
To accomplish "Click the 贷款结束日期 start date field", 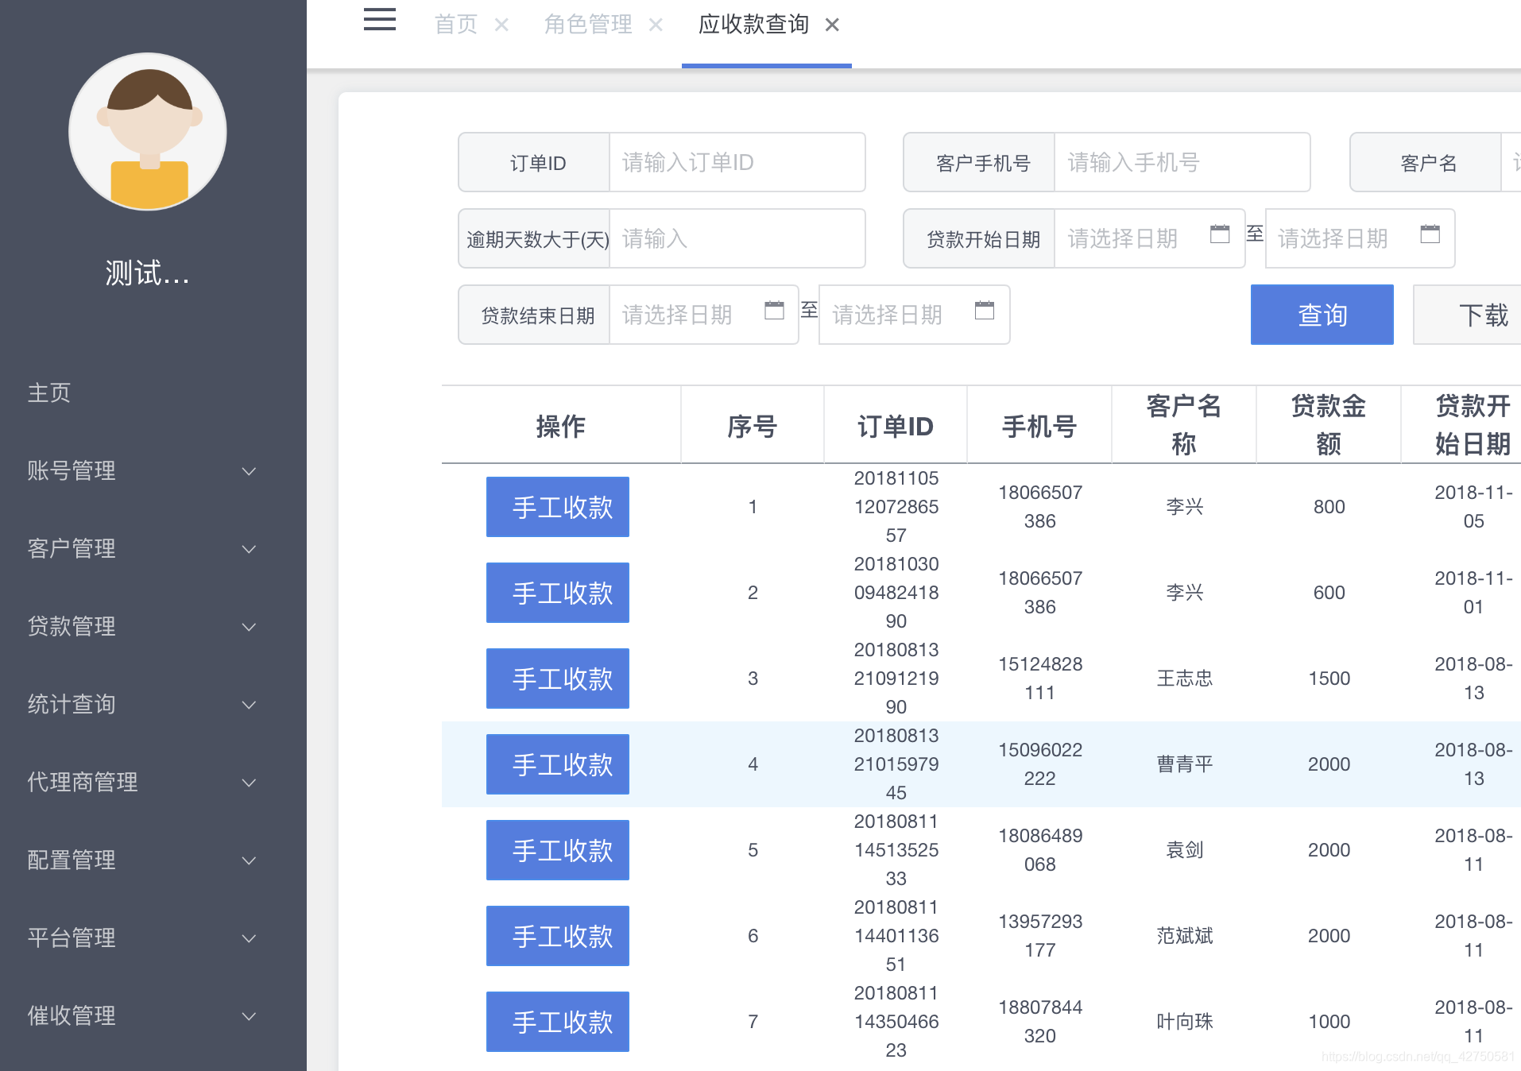I will 704,315.
